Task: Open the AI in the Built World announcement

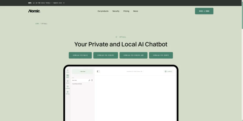Action: tap(46, 3)
